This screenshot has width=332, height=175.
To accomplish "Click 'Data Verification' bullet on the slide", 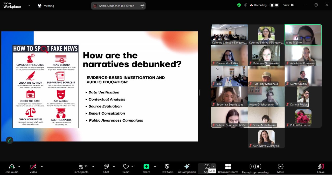I will [x=104, y=92].
